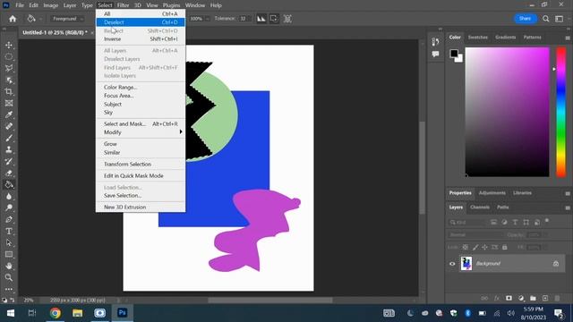
Task: Open the Normal blend mode dropdown
Action: coord(475,234)
